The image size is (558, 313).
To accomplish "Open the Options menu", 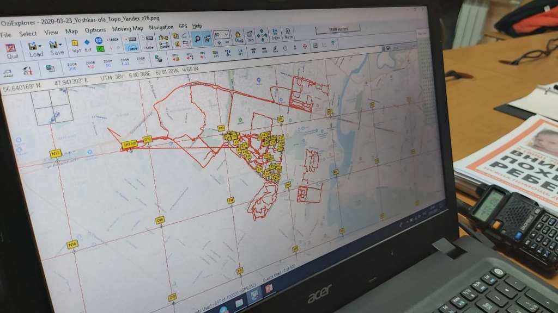I will click(95, 30).
